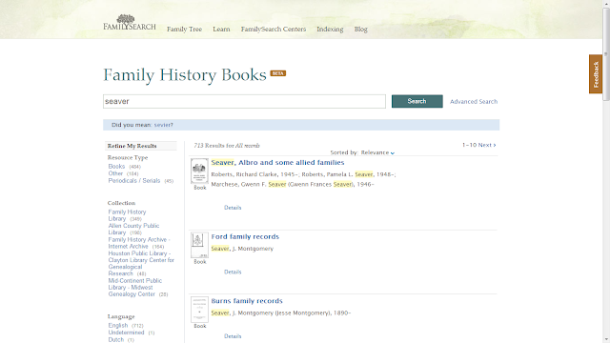Click the orange Feedback side tab
This screenshot has height=343, width=610.
click(596, 74)
